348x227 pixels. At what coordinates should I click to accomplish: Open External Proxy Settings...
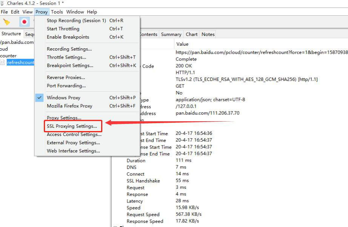[87, 143]
